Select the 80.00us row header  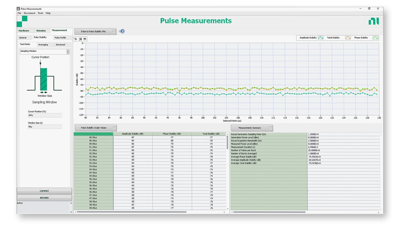93,138
